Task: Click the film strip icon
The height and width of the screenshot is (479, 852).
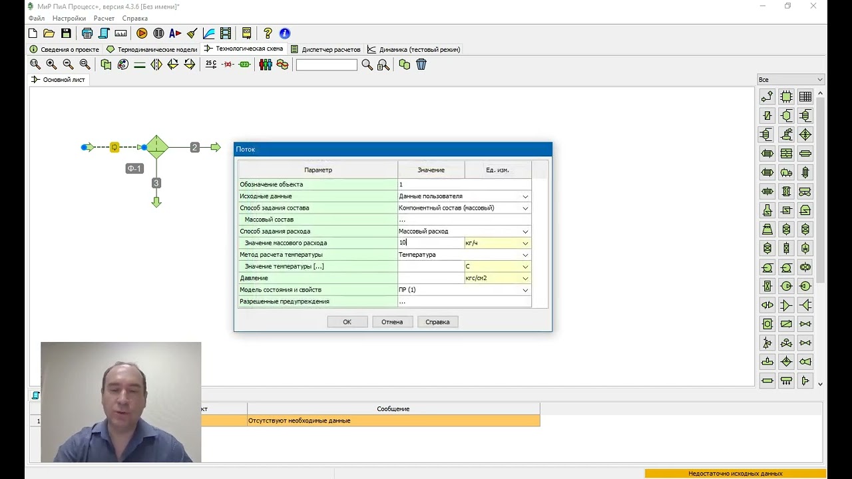Action: point(226,33)
